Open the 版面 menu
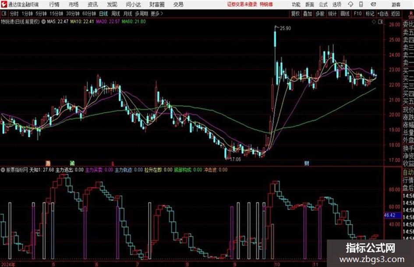The image size is (414, 267). coord(310,4)
